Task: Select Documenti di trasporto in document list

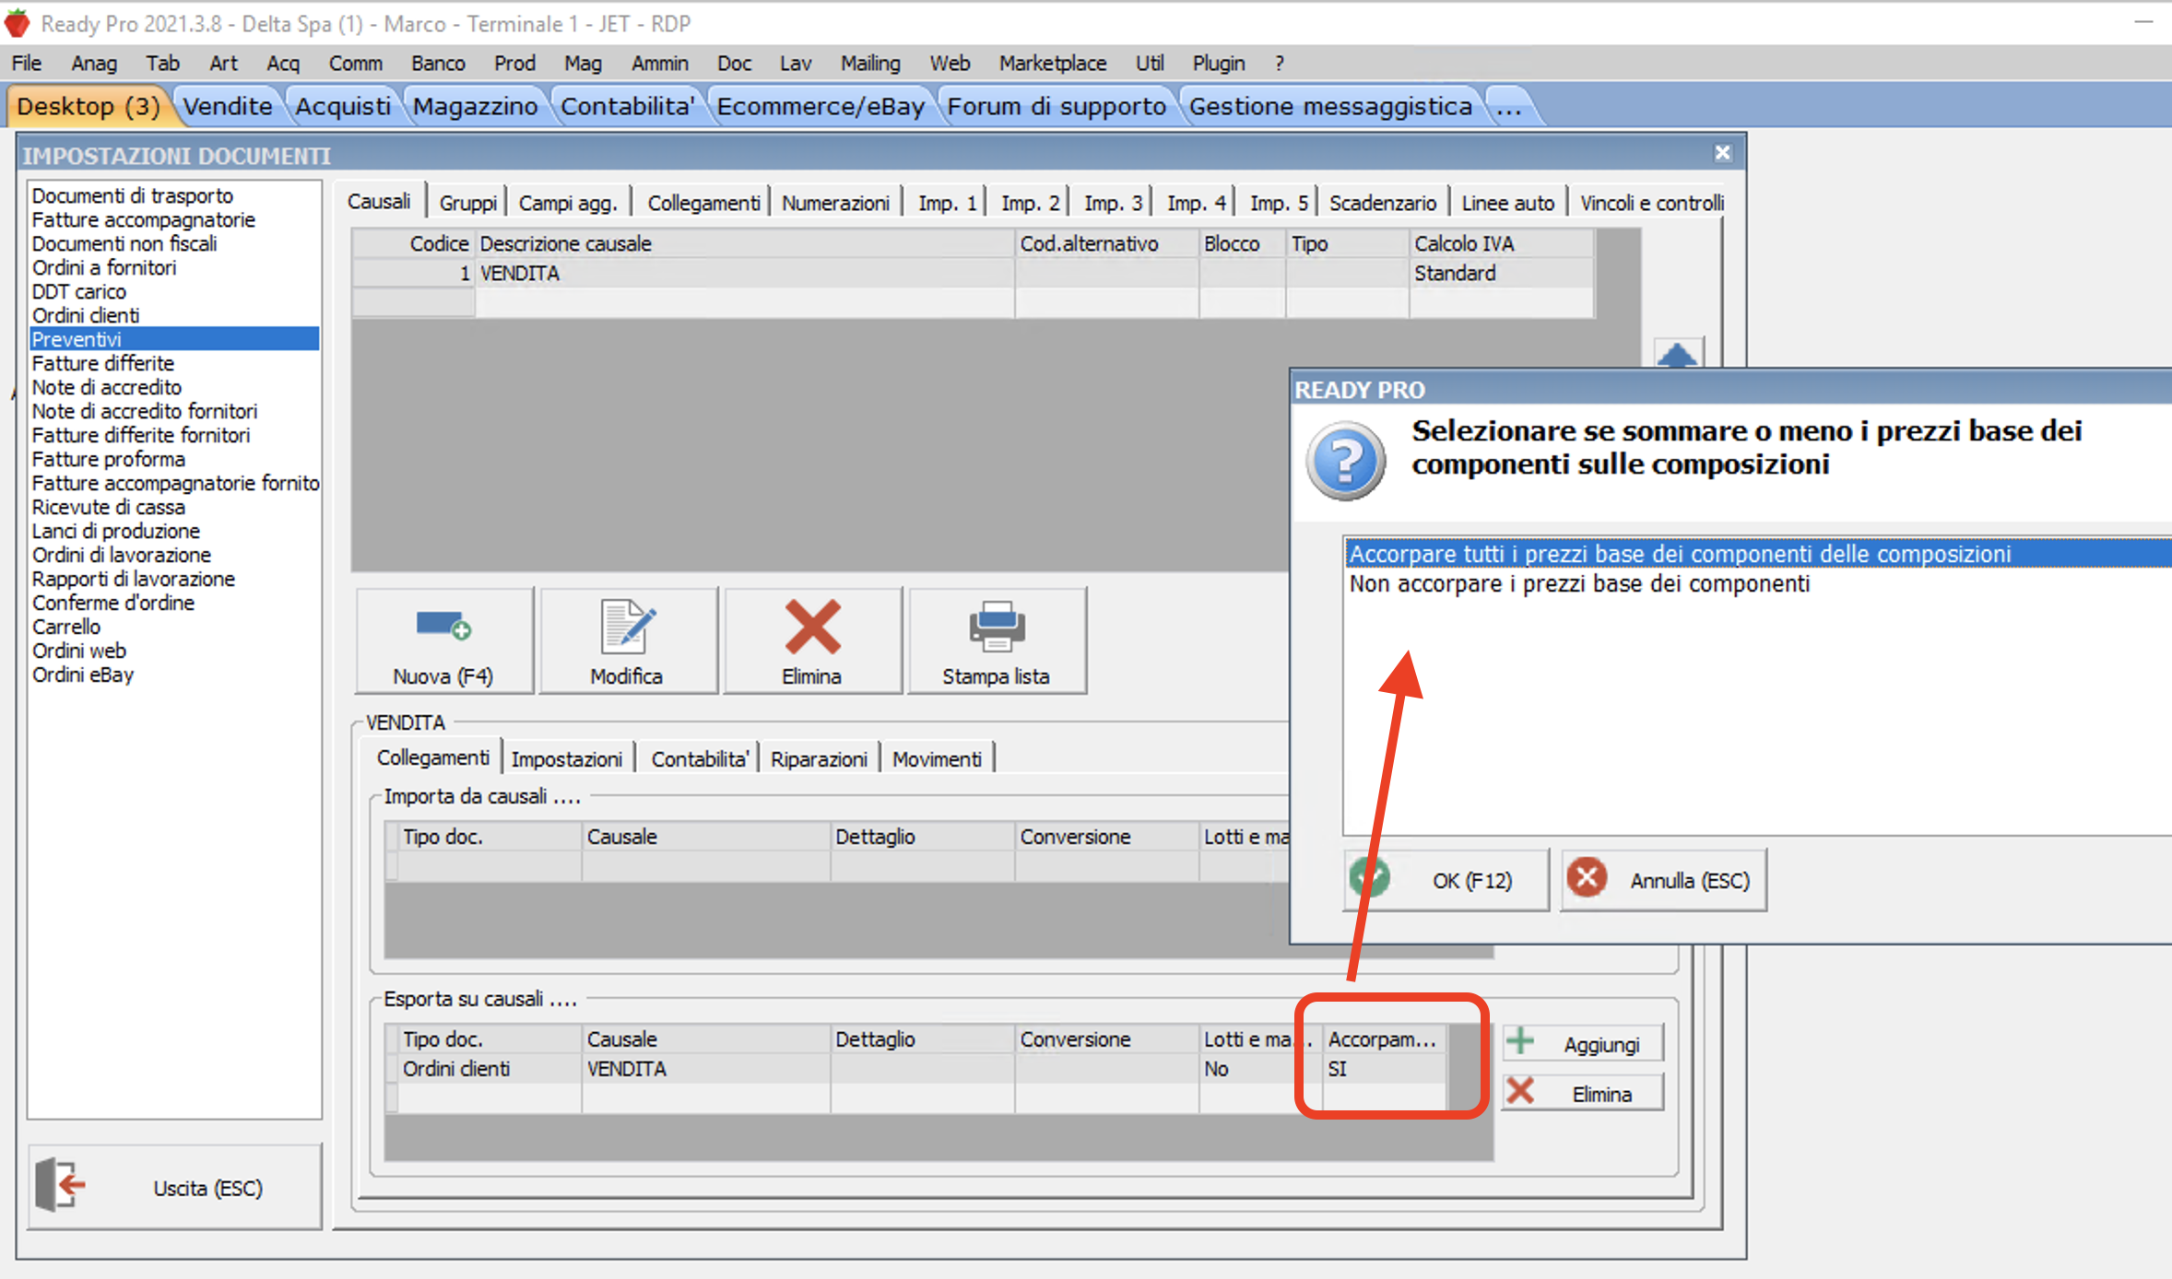Action: pos(174,195)
